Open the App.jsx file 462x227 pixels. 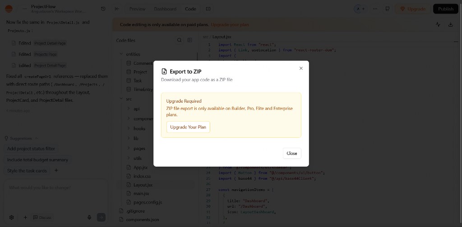(x=140, y=167)
